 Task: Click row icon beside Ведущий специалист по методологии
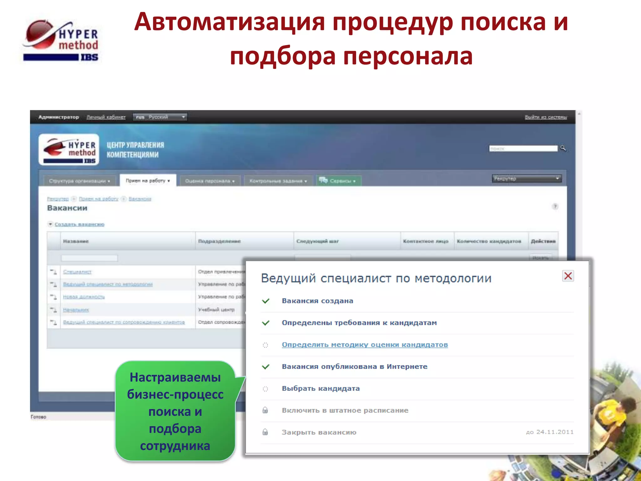(x=54, y=284)
